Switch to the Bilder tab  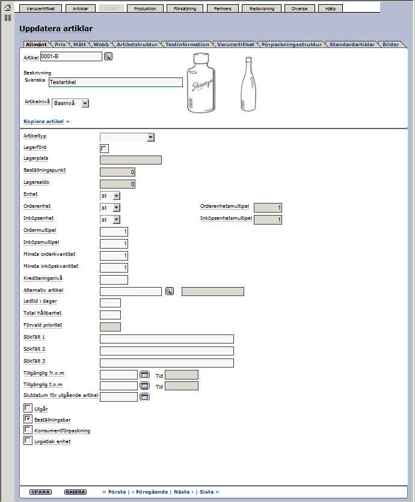pos(390,44)
